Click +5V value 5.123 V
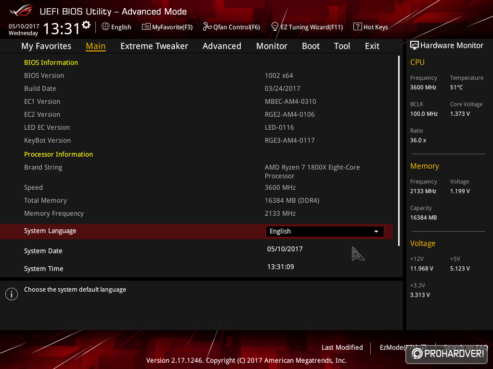Viewport: 493px width, 369px height. coord(460,268)
